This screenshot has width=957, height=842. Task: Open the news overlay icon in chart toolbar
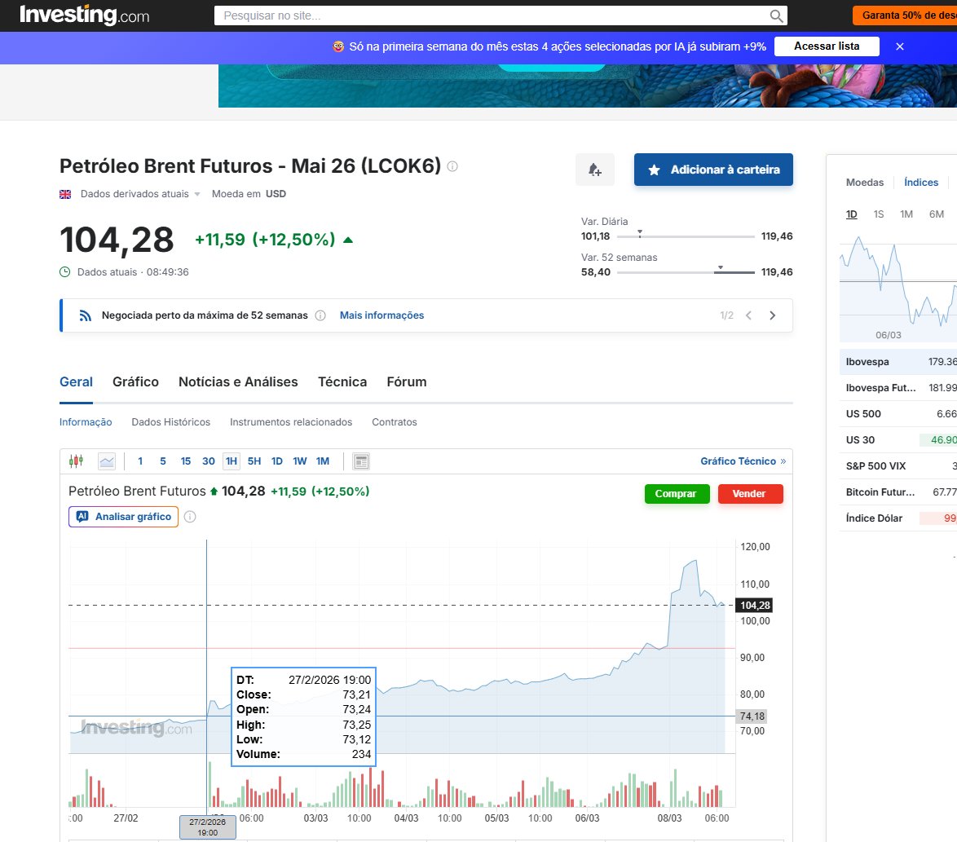point(361,461)
